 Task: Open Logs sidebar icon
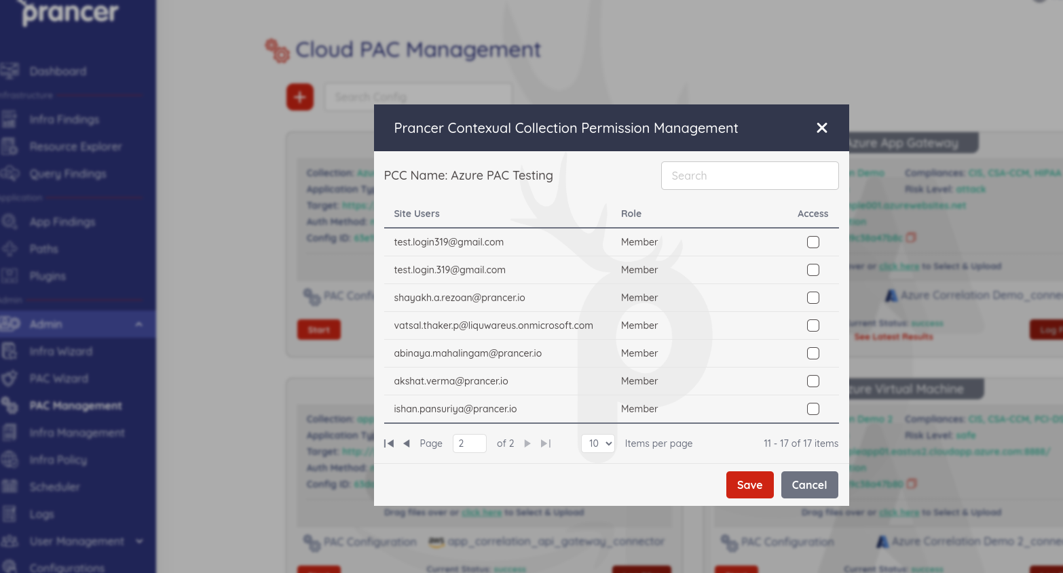click(x=10, y=514)
